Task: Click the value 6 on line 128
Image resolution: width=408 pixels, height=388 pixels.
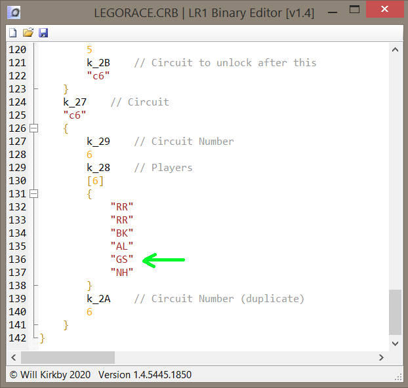Action: [89, 155]
